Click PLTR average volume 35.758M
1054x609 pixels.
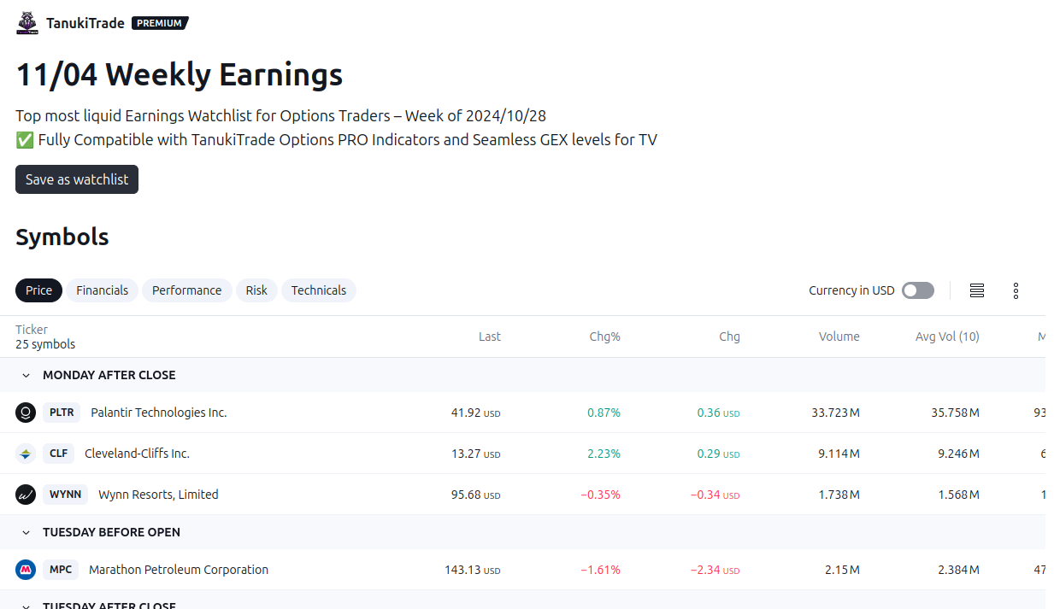coord(955,413)
